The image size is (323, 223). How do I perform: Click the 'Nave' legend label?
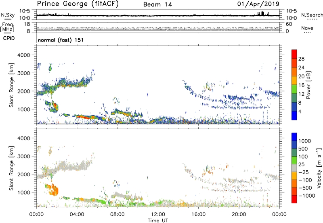coord(307,28)
